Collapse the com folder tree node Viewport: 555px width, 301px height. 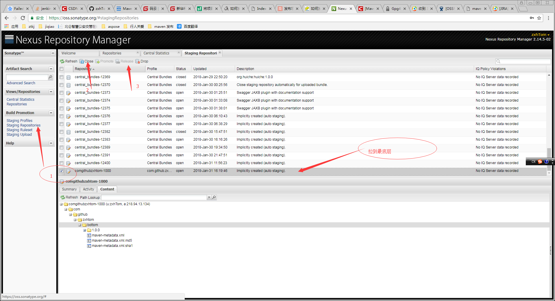[x=66, y=210]
